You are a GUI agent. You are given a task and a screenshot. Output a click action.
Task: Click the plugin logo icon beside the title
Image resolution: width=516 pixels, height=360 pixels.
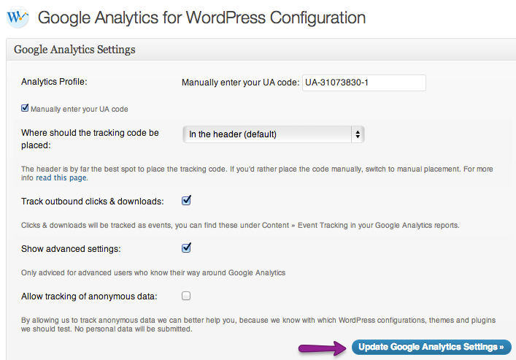click(17, 17)
